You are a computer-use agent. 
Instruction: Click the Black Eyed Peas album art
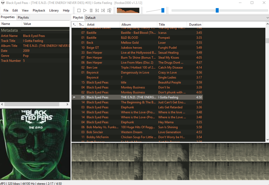point(35,144)
